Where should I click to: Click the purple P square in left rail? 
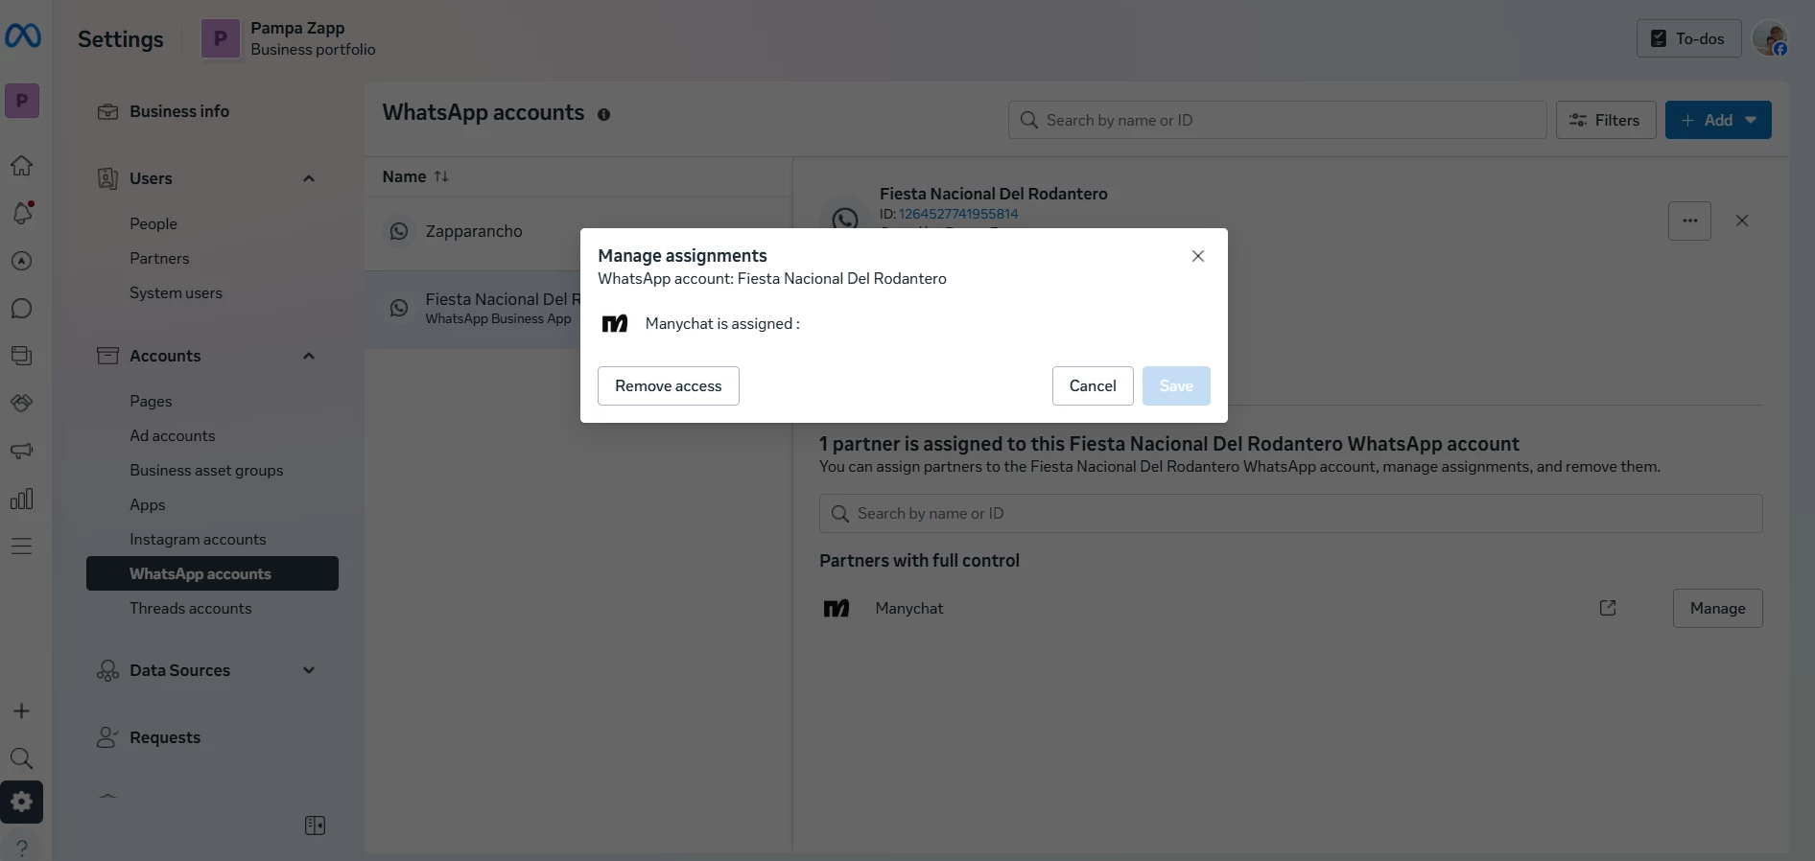(x=22, y=101)
